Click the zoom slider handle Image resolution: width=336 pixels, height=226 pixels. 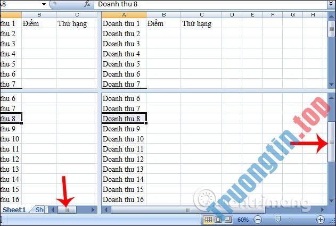click(x=278, y=219)
